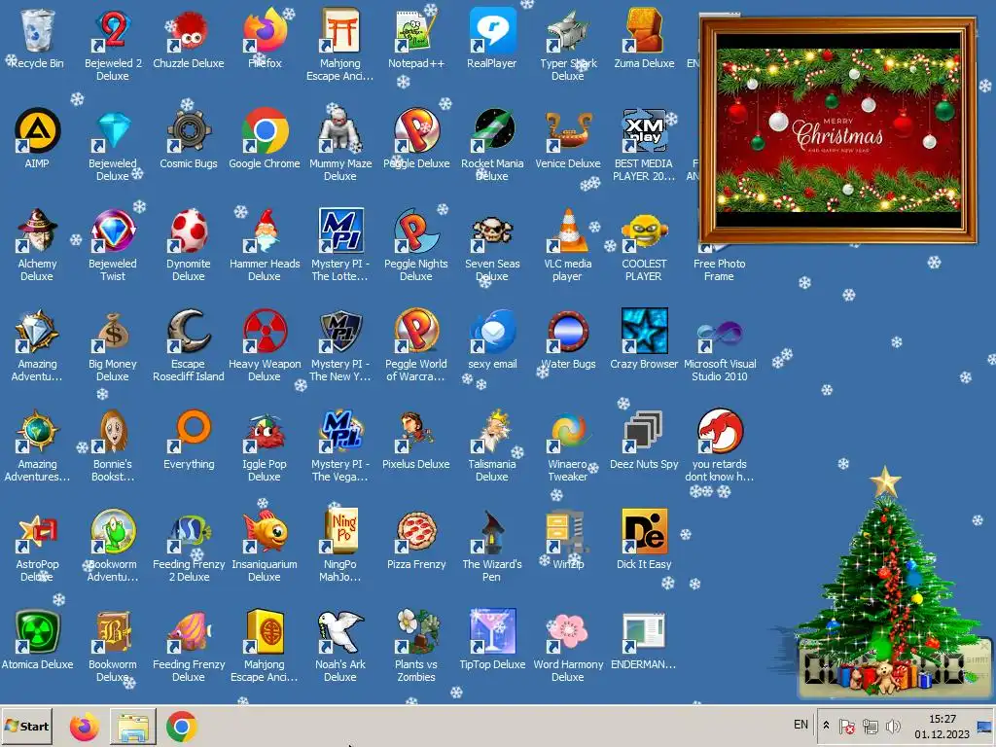The width and height of the screenshot is (996, 747).
Task: Open the volume speaker tray icon
Action: (893, 726)
